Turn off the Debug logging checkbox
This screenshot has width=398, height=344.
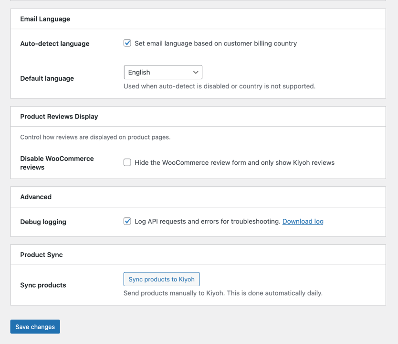click(127, 221)
